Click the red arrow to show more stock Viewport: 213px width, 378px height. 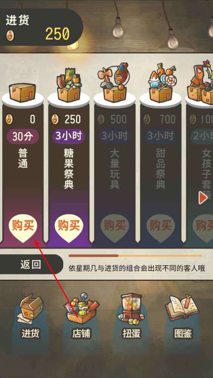point(203,198)
